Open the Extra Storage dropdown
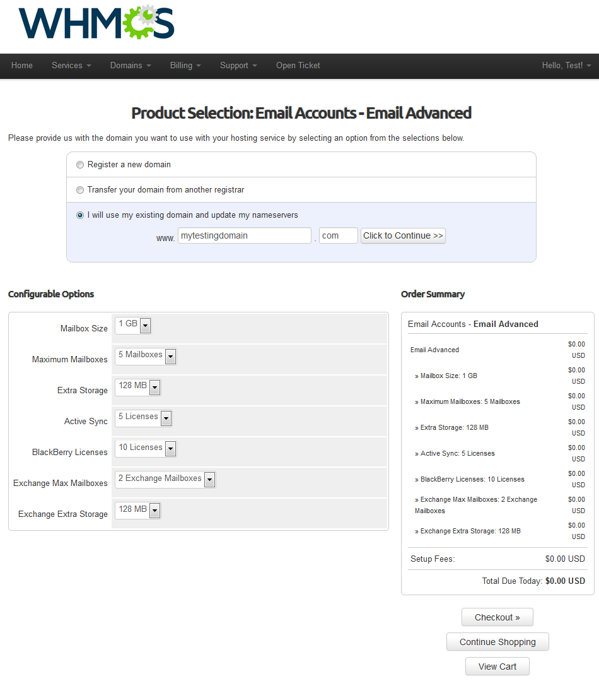 (x=137, y=387)
